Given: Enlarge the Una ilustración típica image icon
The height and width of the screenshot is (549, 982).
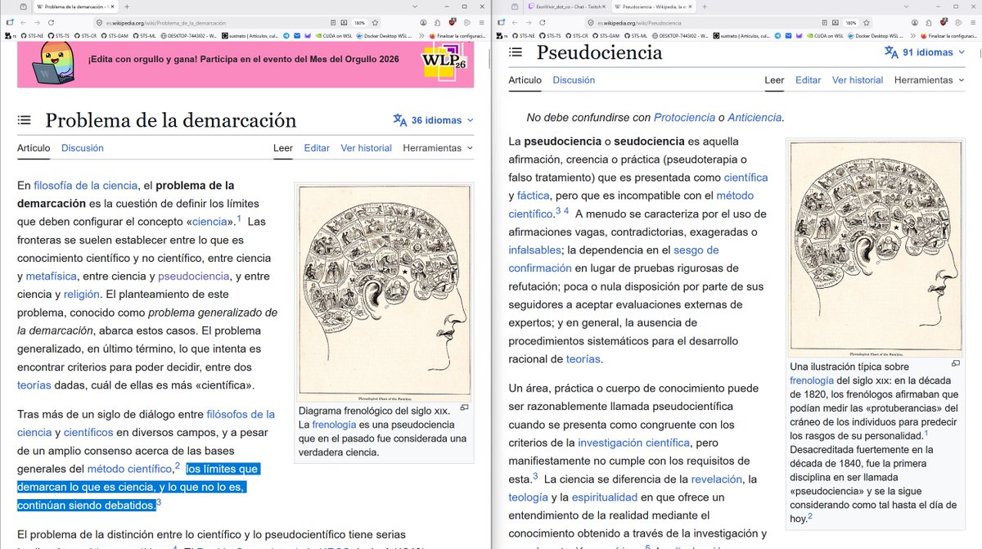Looking at the screenshot, I should 956,363.
